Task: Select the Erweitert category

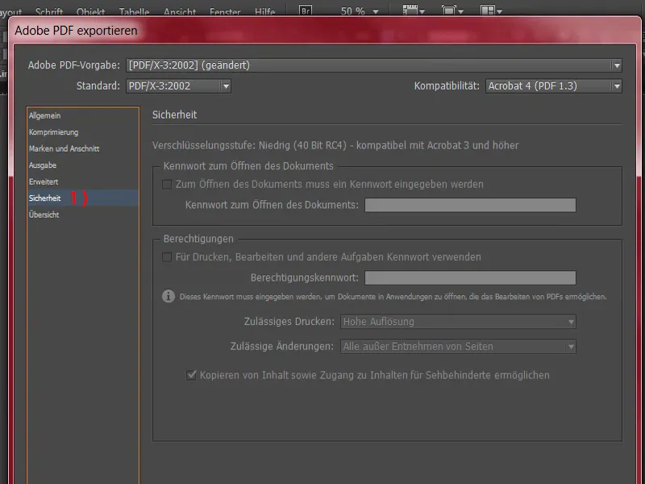Action: pyautogui.click(x=83, y=181)
